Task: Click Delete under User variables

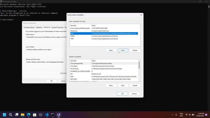Action: pos(135,50)
